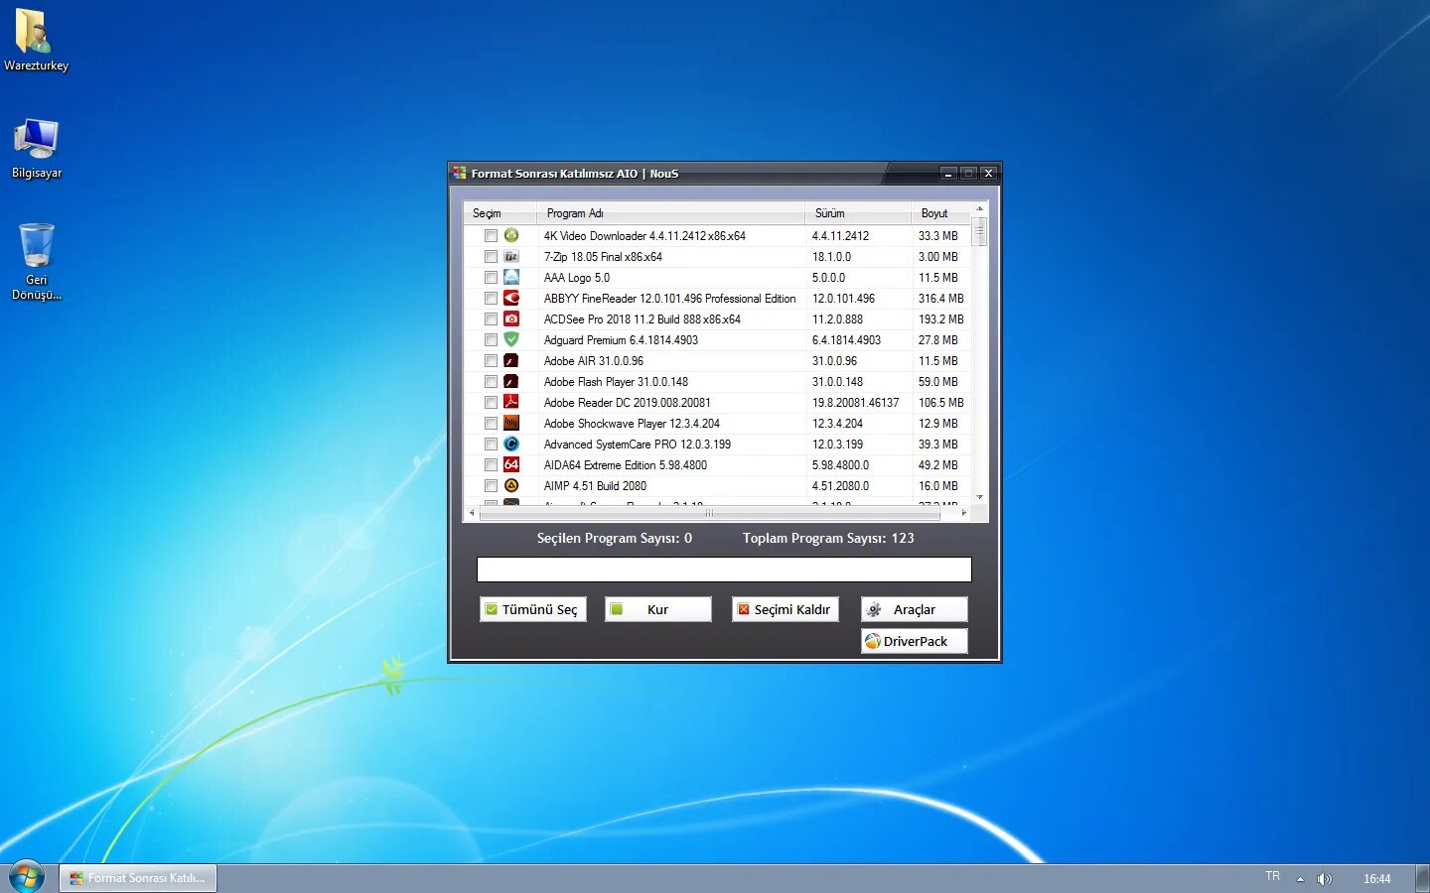Click the Advanced SystemCare PRO icon

511,444
